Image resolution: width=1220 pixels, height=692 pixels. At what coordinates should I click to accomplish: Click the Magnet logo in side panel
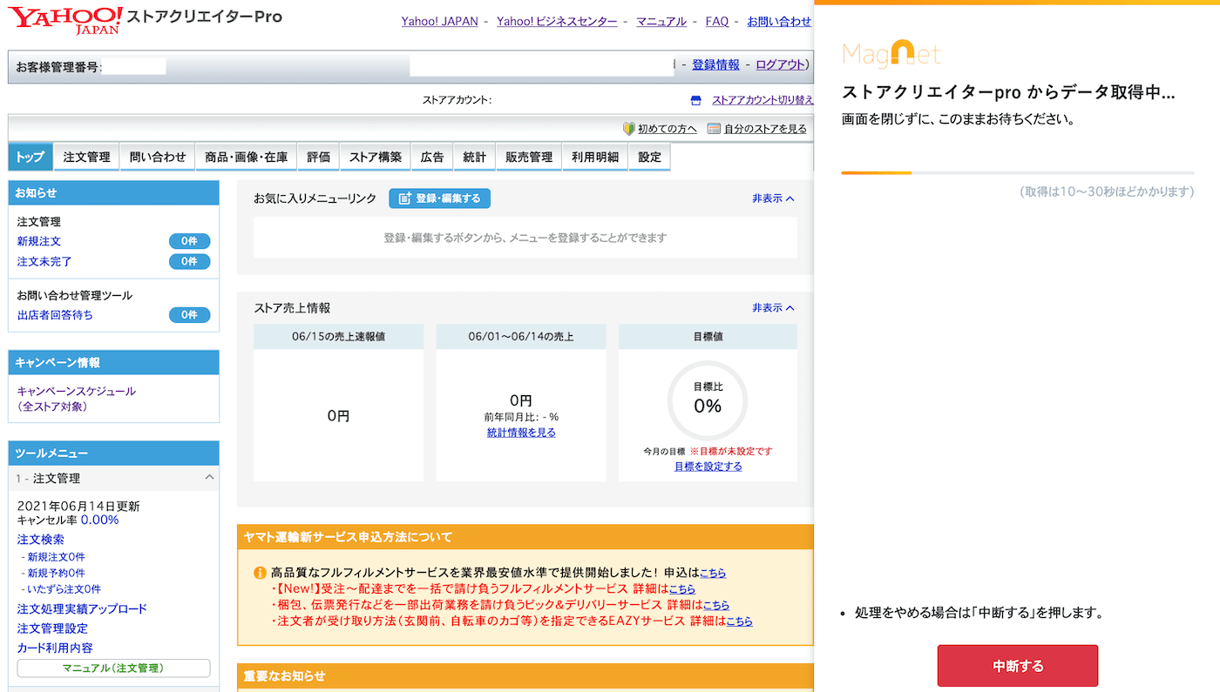coord(891,54)
